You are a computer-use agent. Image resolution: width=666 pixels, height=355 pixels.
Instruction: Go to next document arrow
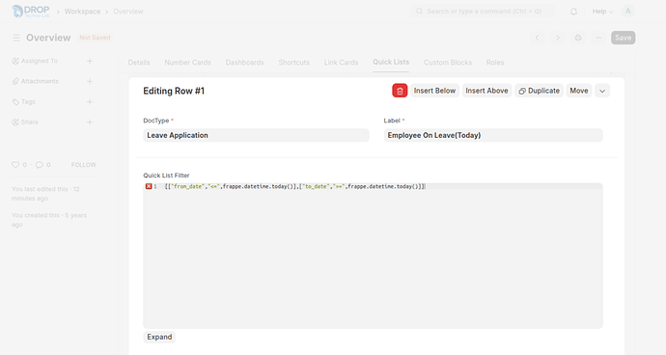(x=558, y=38)
